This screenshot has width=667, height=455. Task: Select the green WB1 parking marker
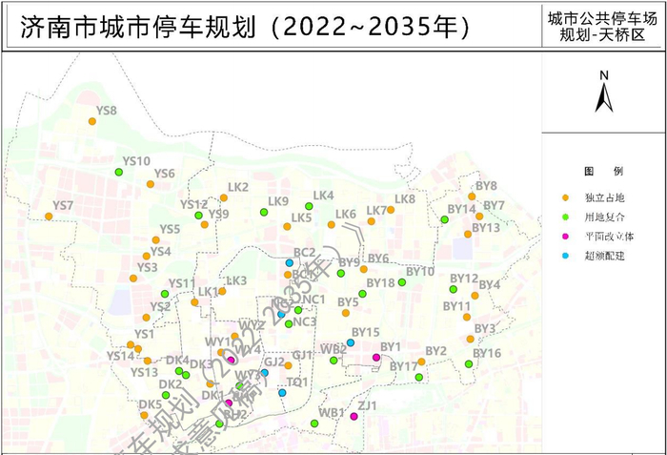click(314, 424)
